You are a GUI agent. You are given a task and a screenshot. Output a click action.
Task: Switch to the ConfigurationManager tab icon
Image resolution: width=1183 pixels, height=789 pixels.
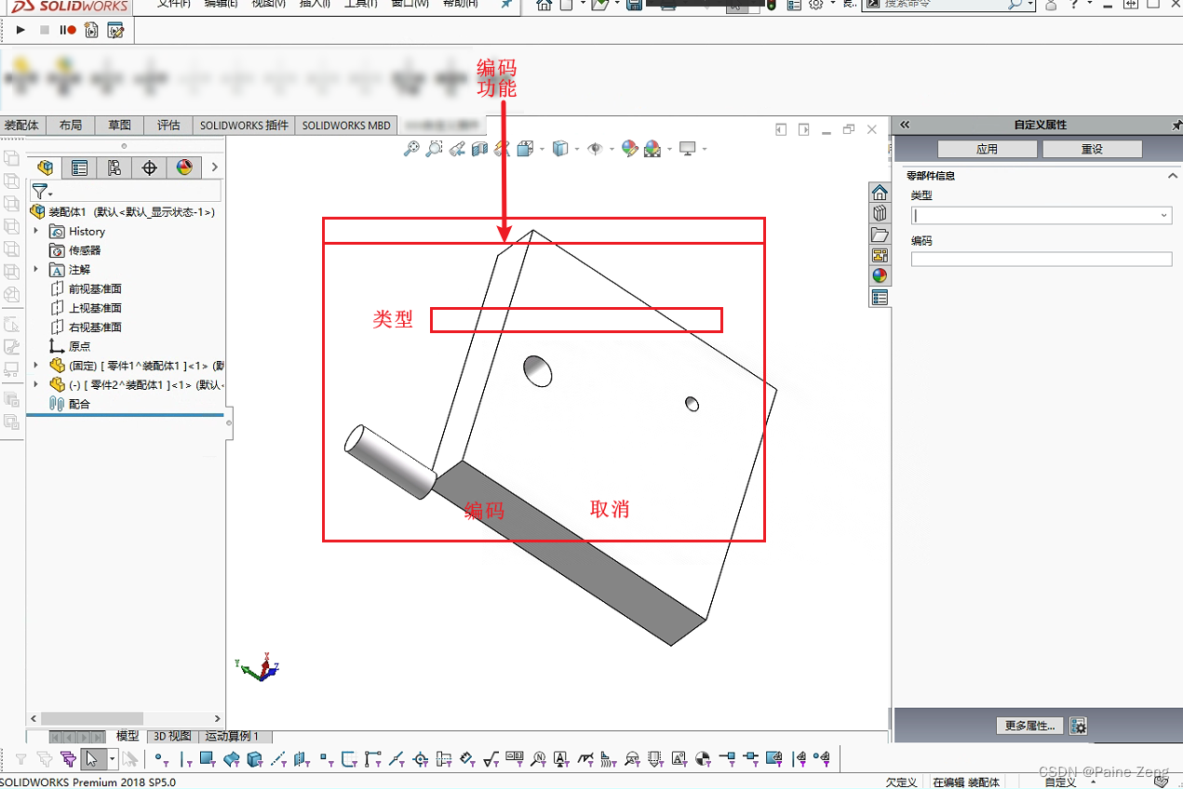tap(114, 167)
